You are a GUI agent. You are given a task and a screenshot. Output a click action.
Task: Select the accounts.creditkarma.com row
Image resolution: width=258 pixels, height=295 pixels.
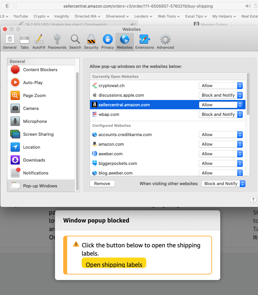[x=168, y=134]
